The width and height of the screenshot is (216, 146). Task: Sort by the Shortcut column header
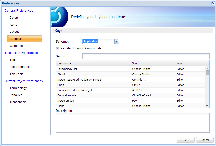153,63
